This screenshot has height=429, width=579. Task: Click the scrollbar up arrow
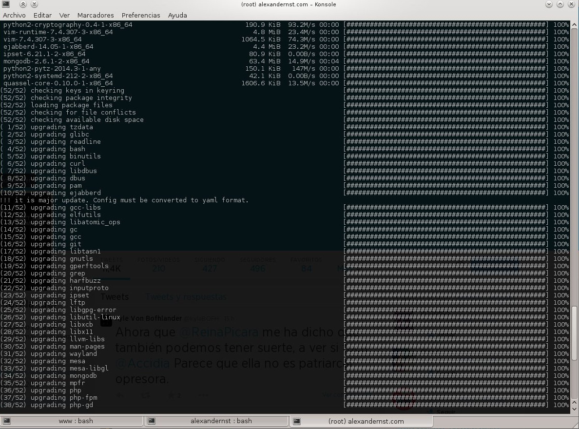(574, 25)
